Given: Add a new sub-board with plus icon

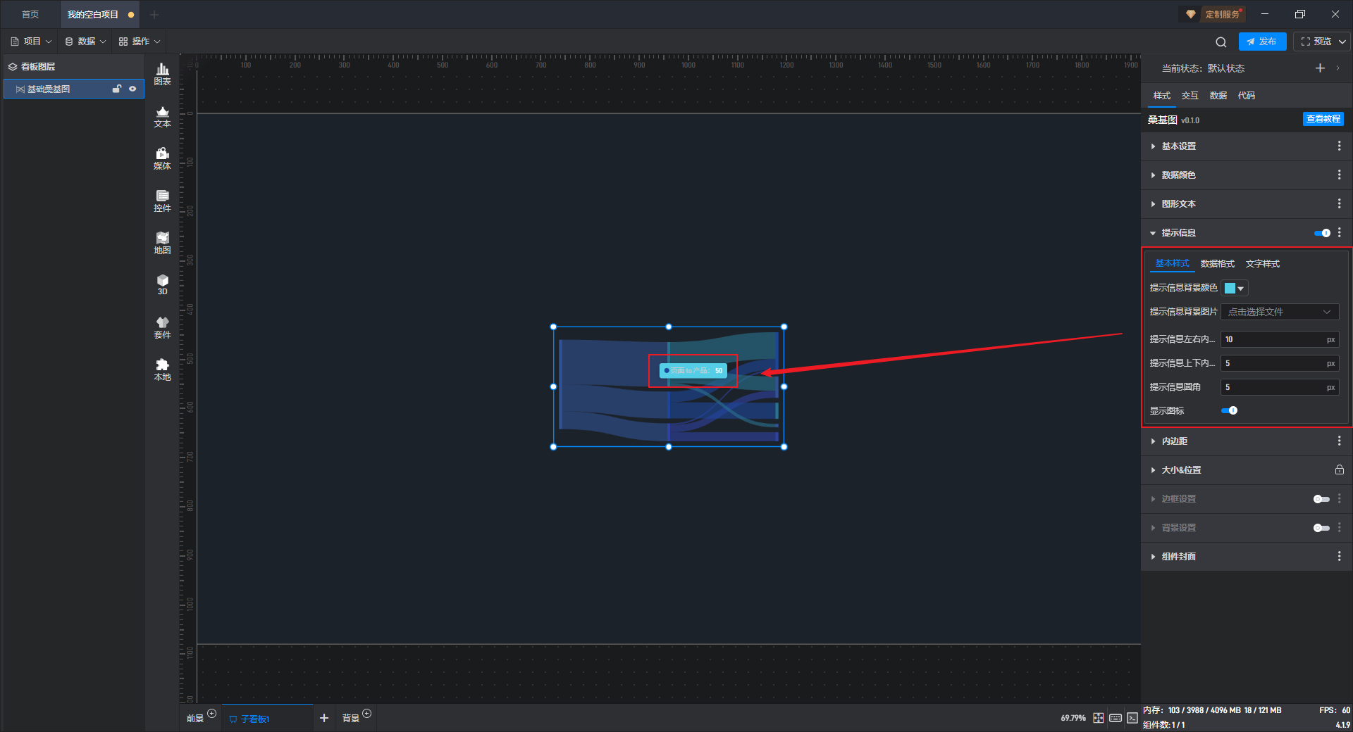Looking at the screenshot, I should point(324,718).
